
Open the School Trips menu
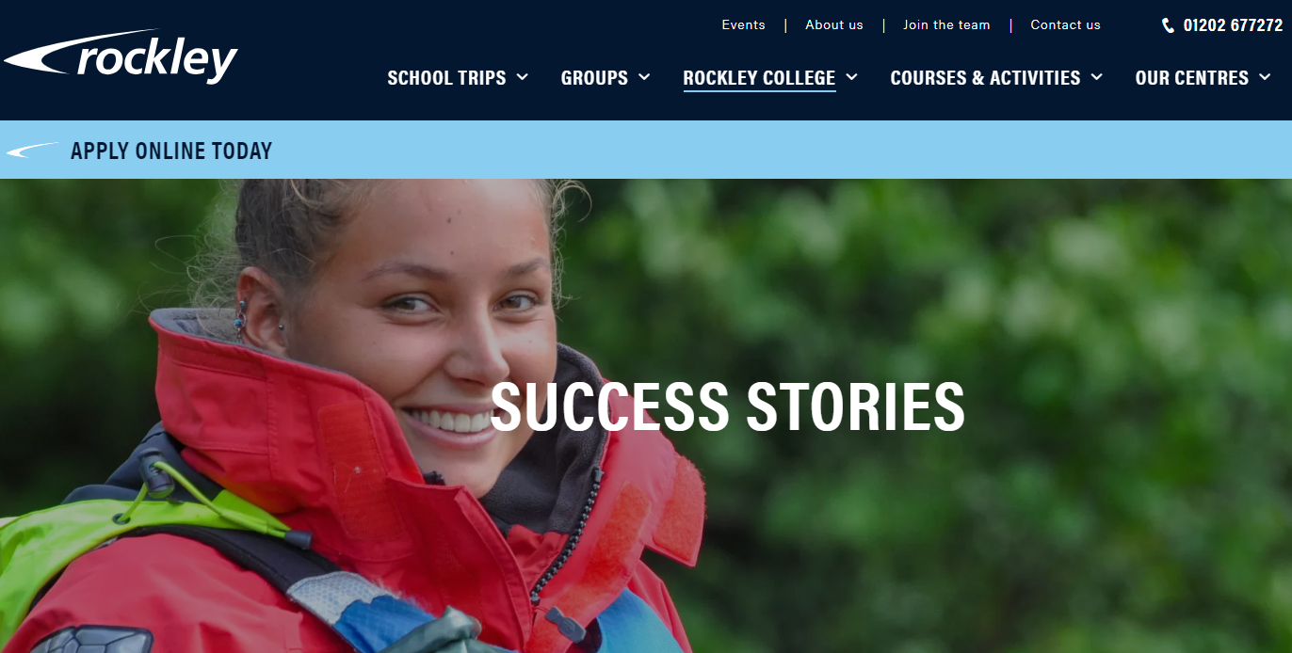(446, 78)
